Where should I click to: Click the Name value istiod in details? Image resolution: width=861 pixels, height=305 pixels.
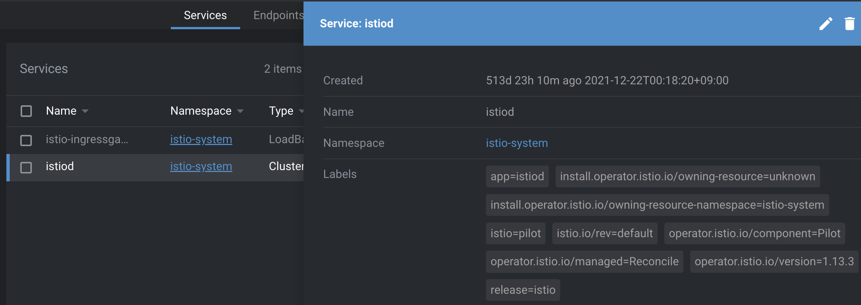pyautogui.click(x=500, y=112)
